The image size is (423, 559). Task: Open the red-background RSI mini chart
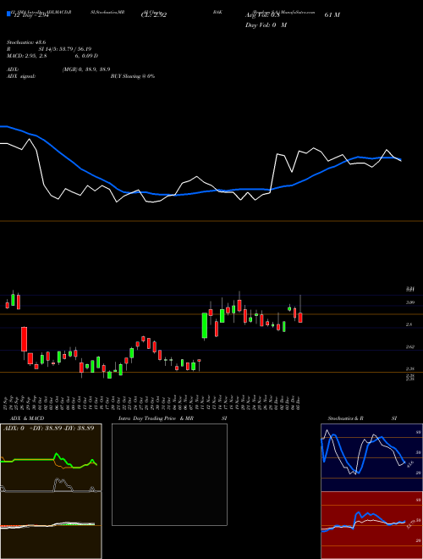tap(371, 525)
